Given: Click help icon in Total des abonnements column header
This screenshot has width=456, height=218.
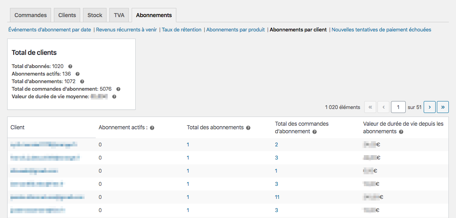Looking at the screenshot, I should coord(248,128).
